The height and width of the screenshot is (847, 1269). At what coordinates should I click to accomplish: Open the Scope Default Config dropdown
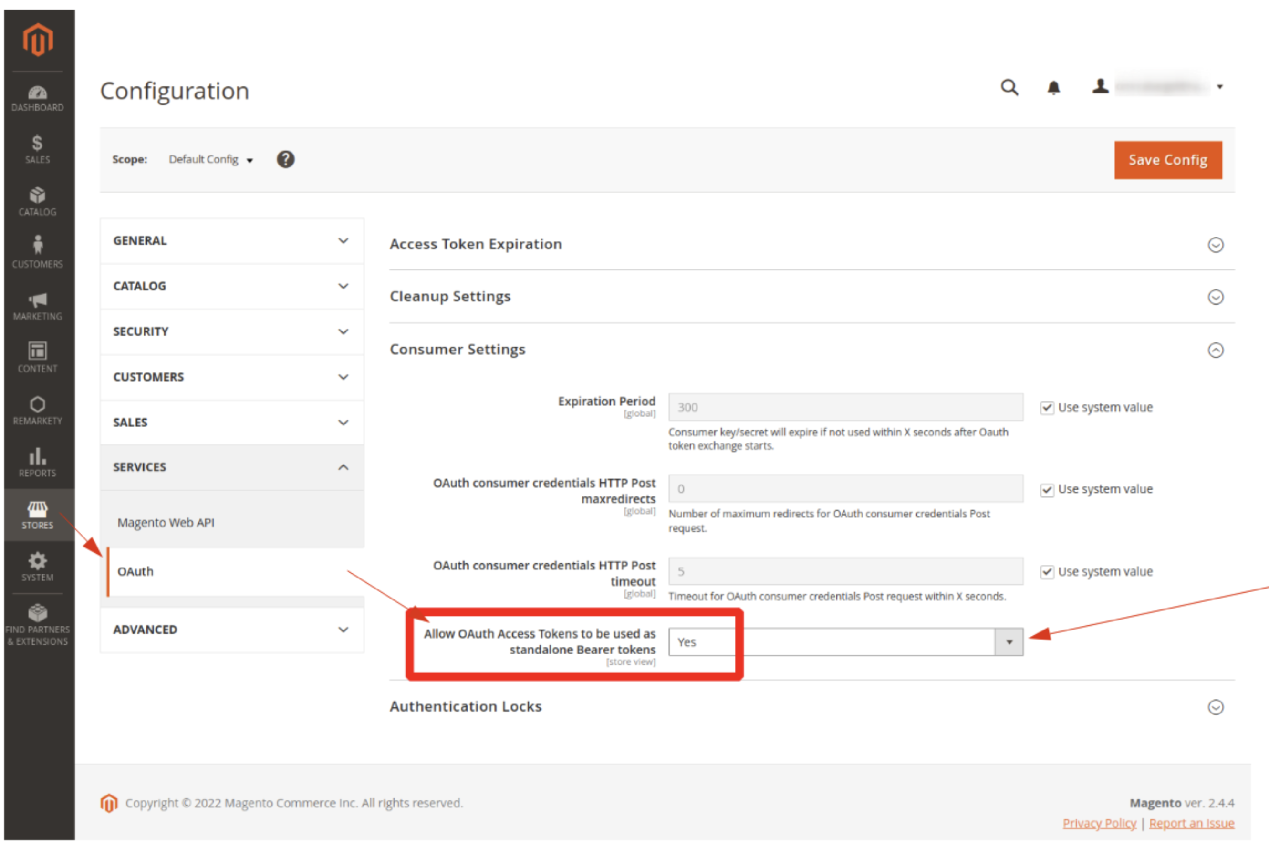[x=211, y=159]
